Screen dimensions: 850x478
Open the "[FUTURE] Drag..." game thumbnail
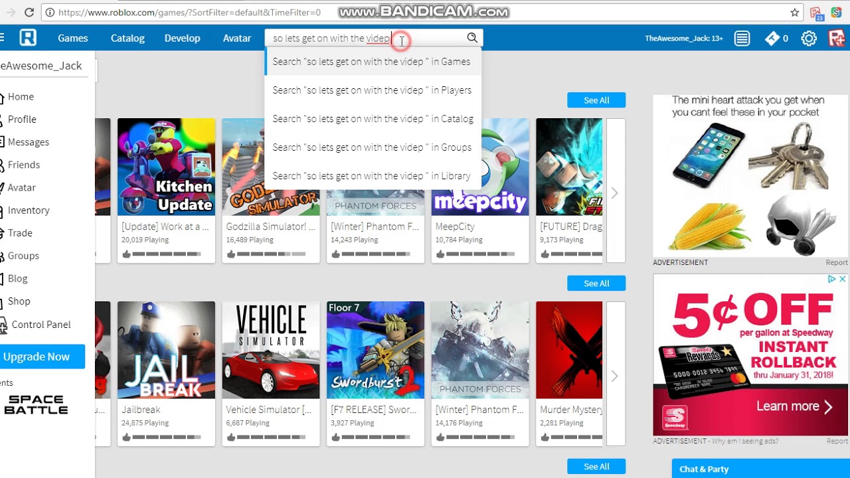(x=569, y=167)
